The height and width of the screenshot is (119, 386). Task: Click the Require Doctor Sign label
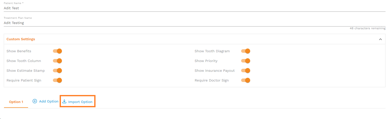click(x=212, y=80)
